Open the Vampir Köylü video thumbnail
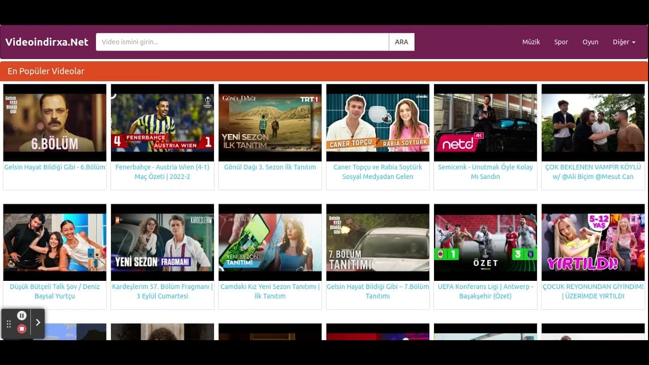 [x=593, y=123]
